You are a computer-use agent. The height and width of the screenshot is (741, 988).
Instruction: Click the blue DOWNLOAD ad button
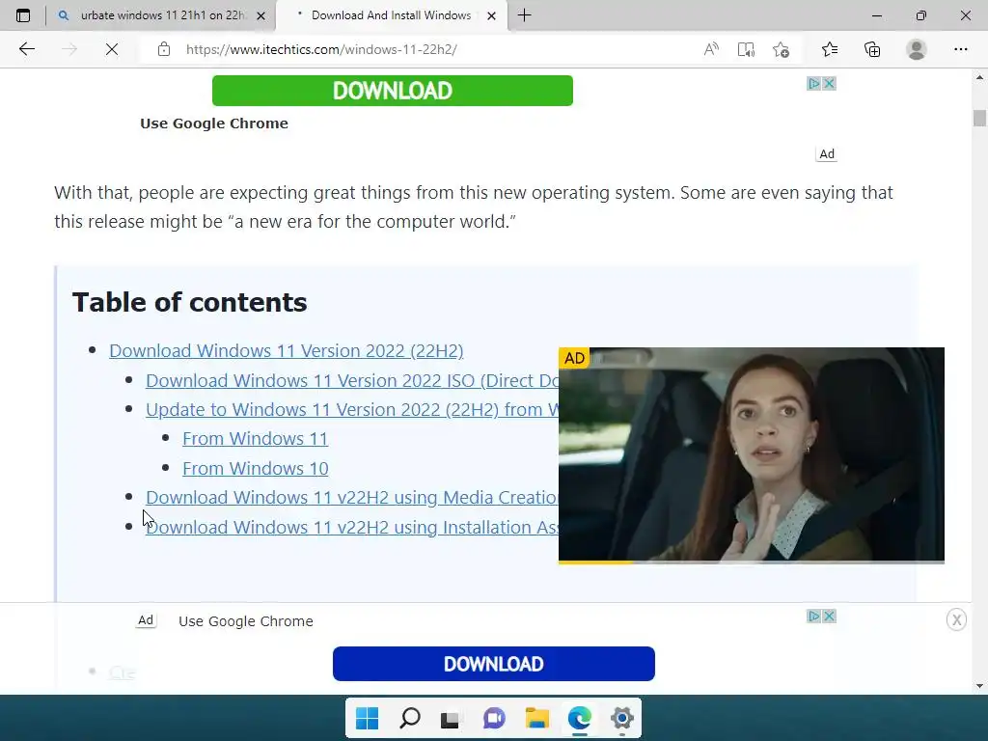(x=493, y=664)
